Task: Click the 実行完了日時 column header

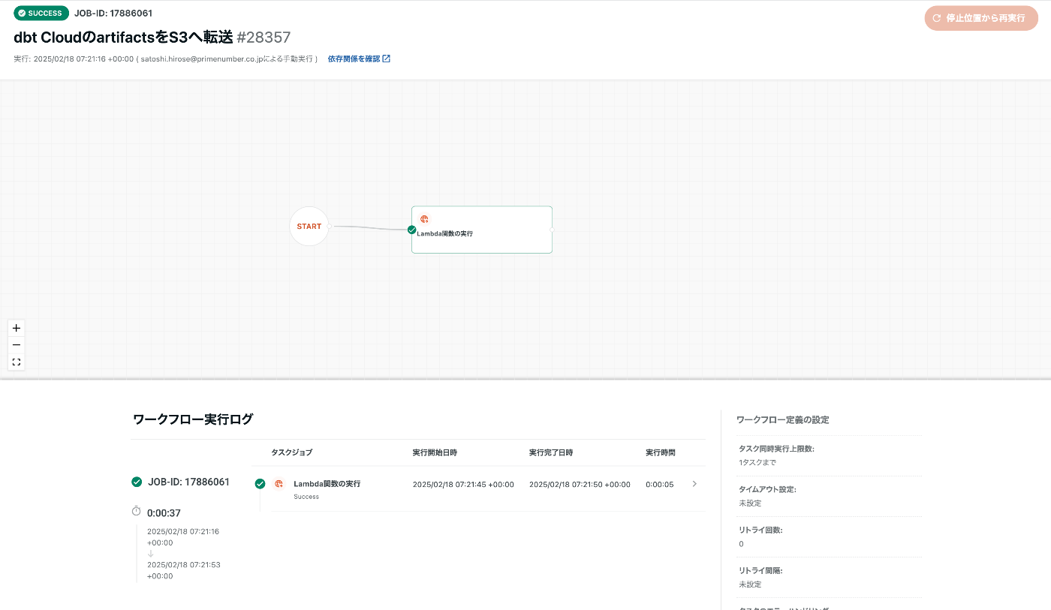Action: [x=551, y=452]
